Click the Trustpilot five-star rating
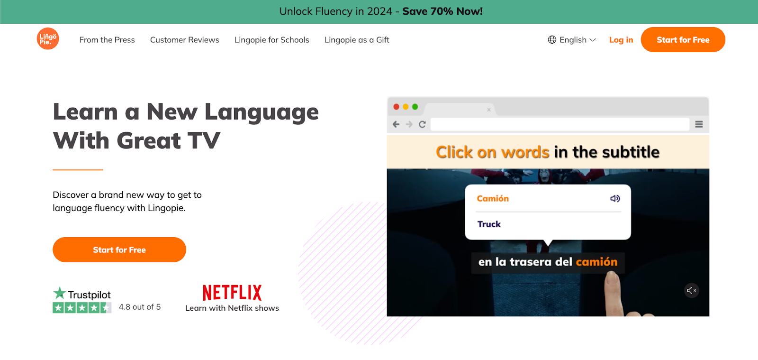 tap(82, 308)
